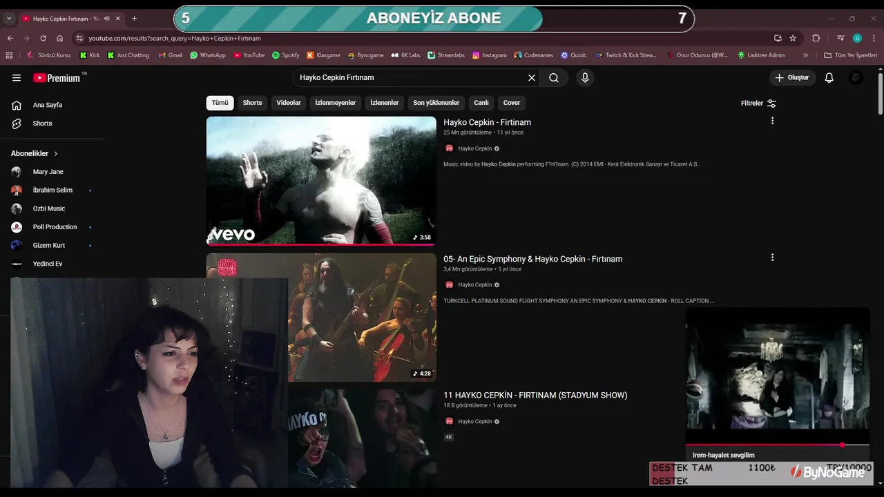This screenshot has height=497, width=884.
Task: Open the Chrome profile avatar G
Action: pyautogui.click(x=857, y=38)
